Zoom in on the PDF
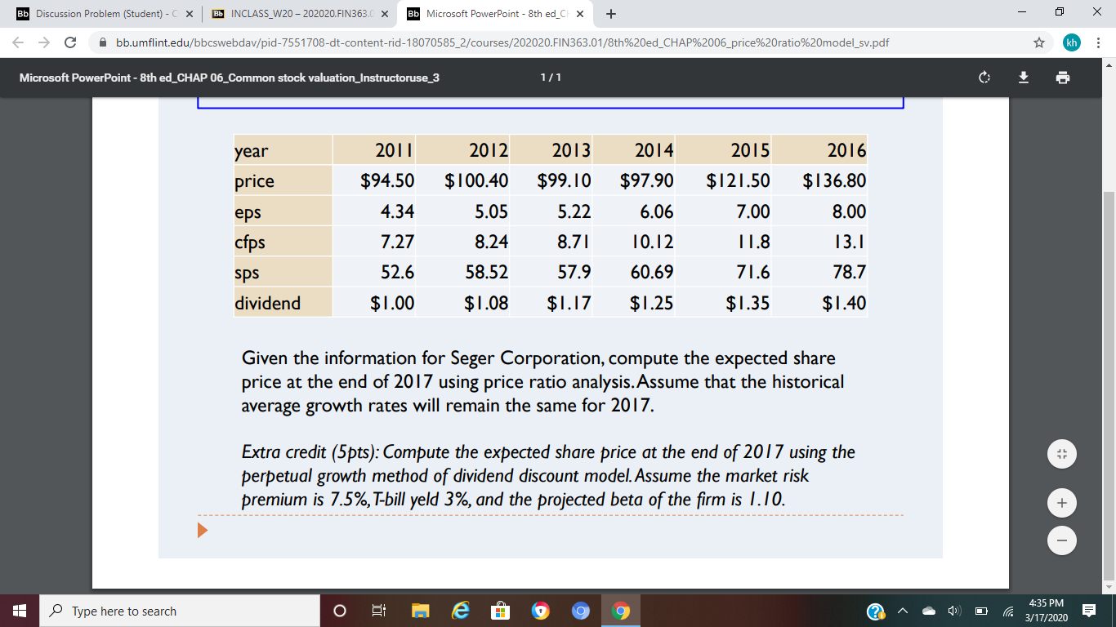Screen dimensions: 1116x627 point(1061,504)
